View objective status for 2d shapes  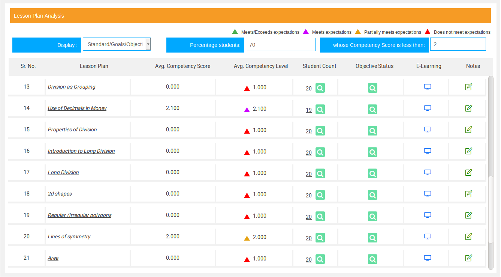[372, 195]
